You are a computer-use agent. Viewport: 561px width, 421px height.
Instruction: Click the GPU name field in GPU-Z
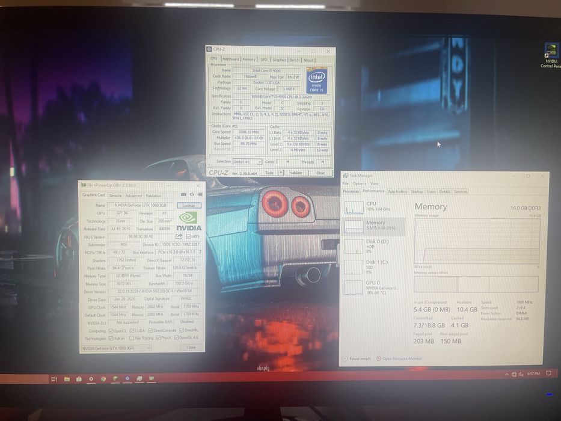[141, 205]
